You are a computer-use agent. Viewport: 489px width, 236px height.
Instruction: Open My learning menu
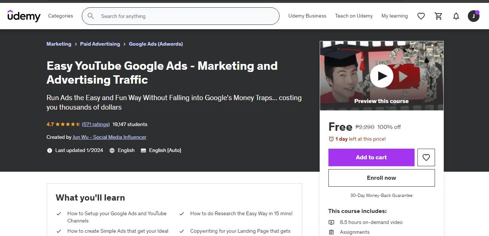[394, 16]
